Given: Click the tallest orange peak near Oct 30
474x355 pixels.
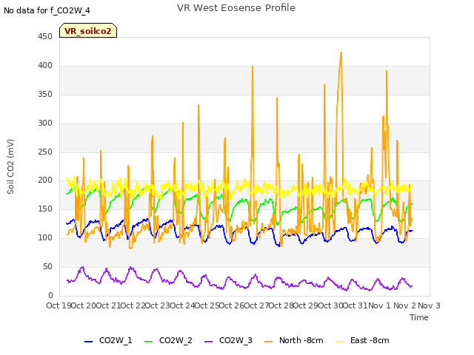Looking at the screenshot, I should 341,53.
